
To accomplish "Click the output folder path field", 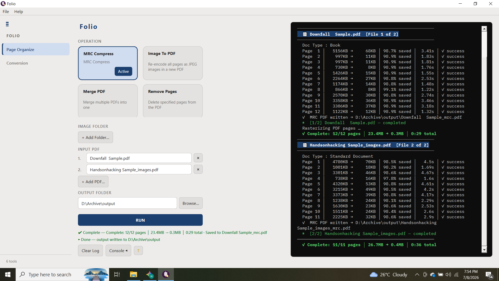I will 127,203.
